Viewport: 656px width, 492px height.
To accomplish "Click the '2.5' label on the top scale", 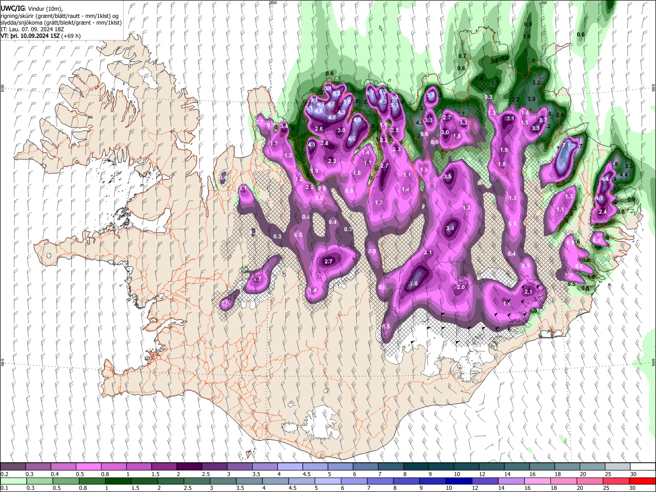I will click(206, 474).
